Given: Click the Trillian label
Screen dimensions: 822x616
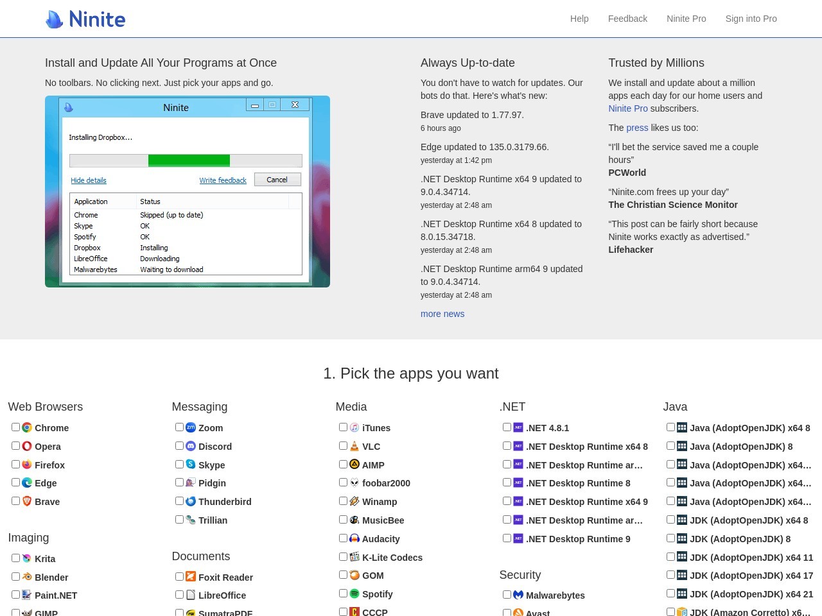Looking at the screenshot, I should pos(213,520).
